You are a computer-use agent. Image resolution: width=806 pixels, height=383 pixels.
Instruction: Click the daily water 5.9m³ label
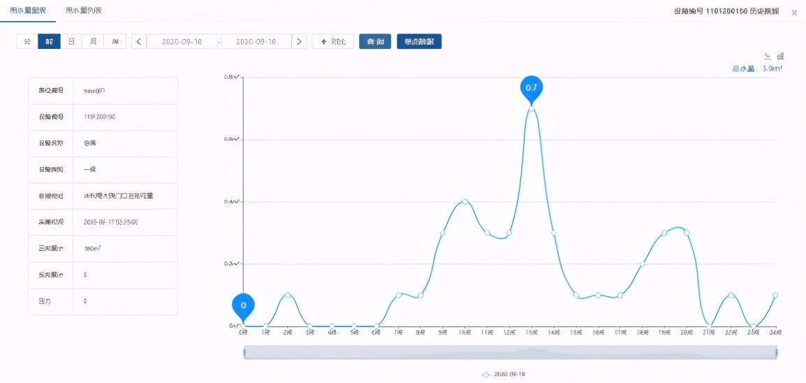click(758, 68)
